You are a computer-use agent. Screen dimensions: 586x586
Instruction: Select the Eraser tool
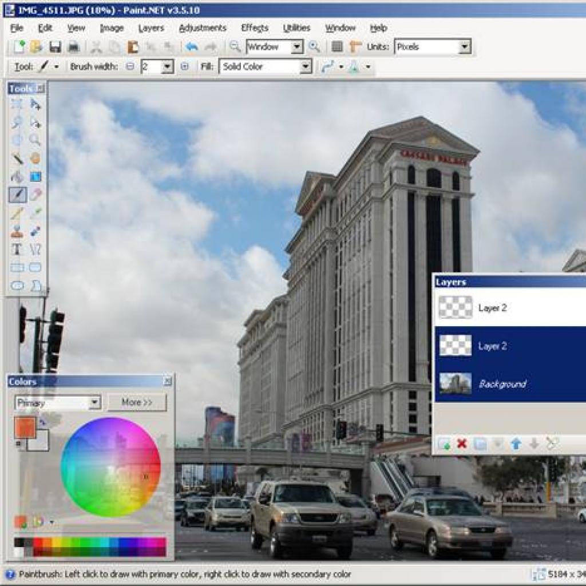pos(35,195)
